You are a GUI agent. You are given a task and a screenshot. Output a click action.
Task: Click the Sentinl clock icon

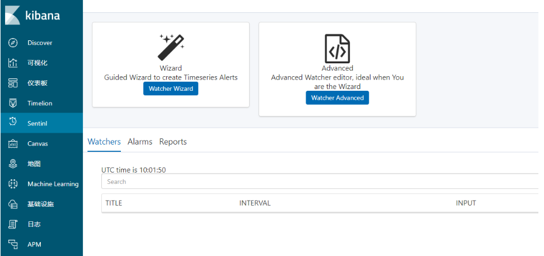[13, 121]
